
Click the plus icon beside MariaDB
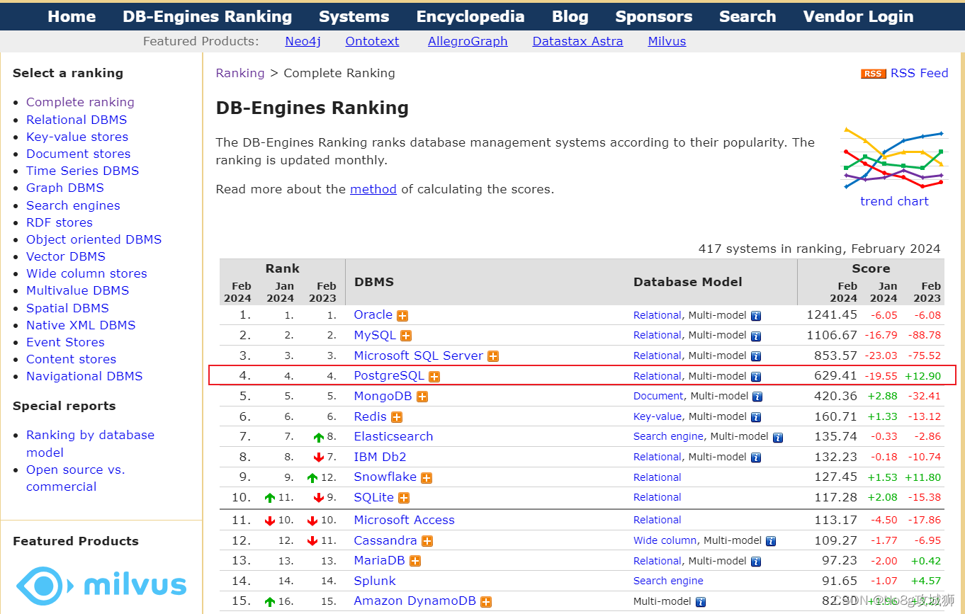pyautogui.click(x=415, y=561)
